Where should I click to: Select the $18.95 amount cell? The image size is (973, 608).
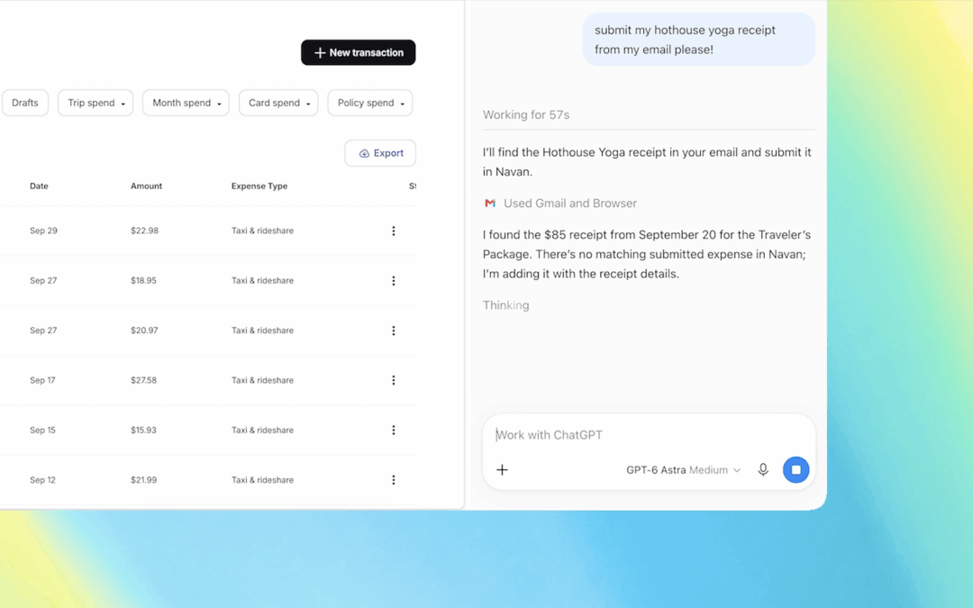[x=143, y=280]
